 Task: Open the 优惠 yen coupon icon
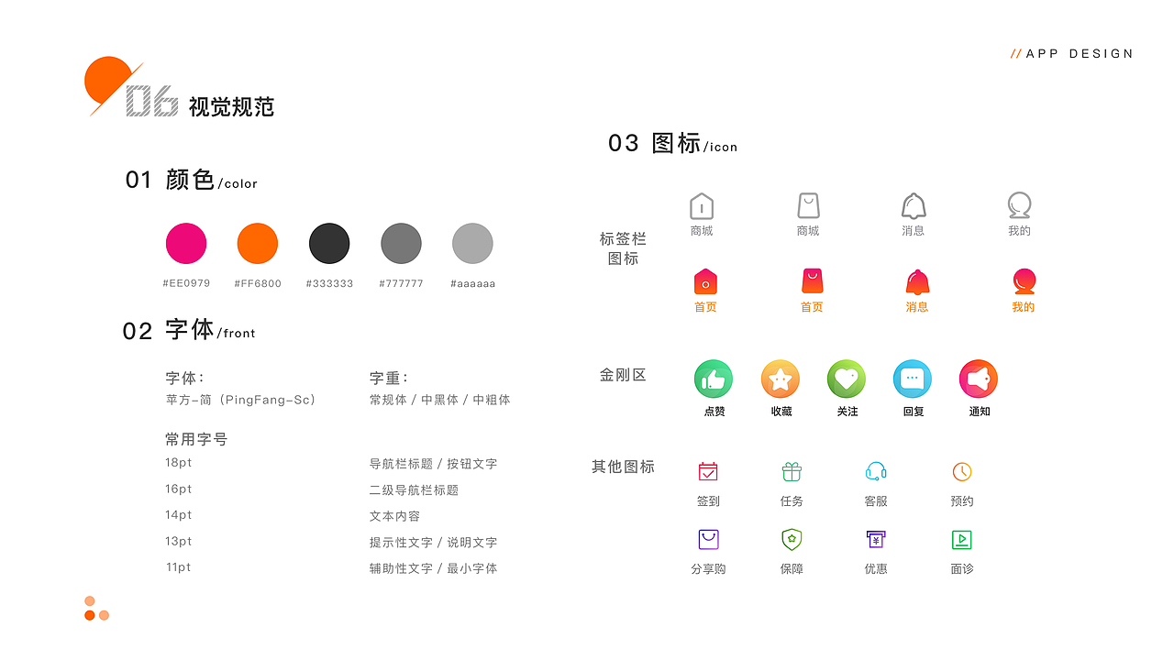(876, 539)
